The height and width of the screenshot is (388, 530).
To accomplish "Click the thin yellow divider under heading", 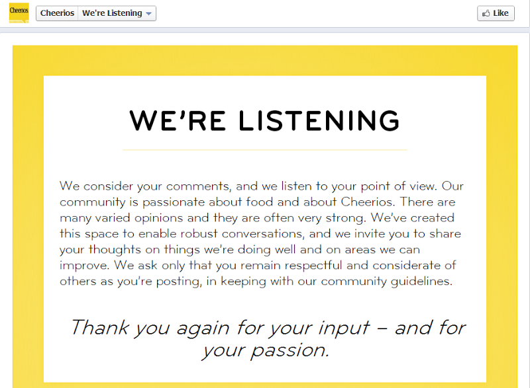I will (x=264, y=149).
